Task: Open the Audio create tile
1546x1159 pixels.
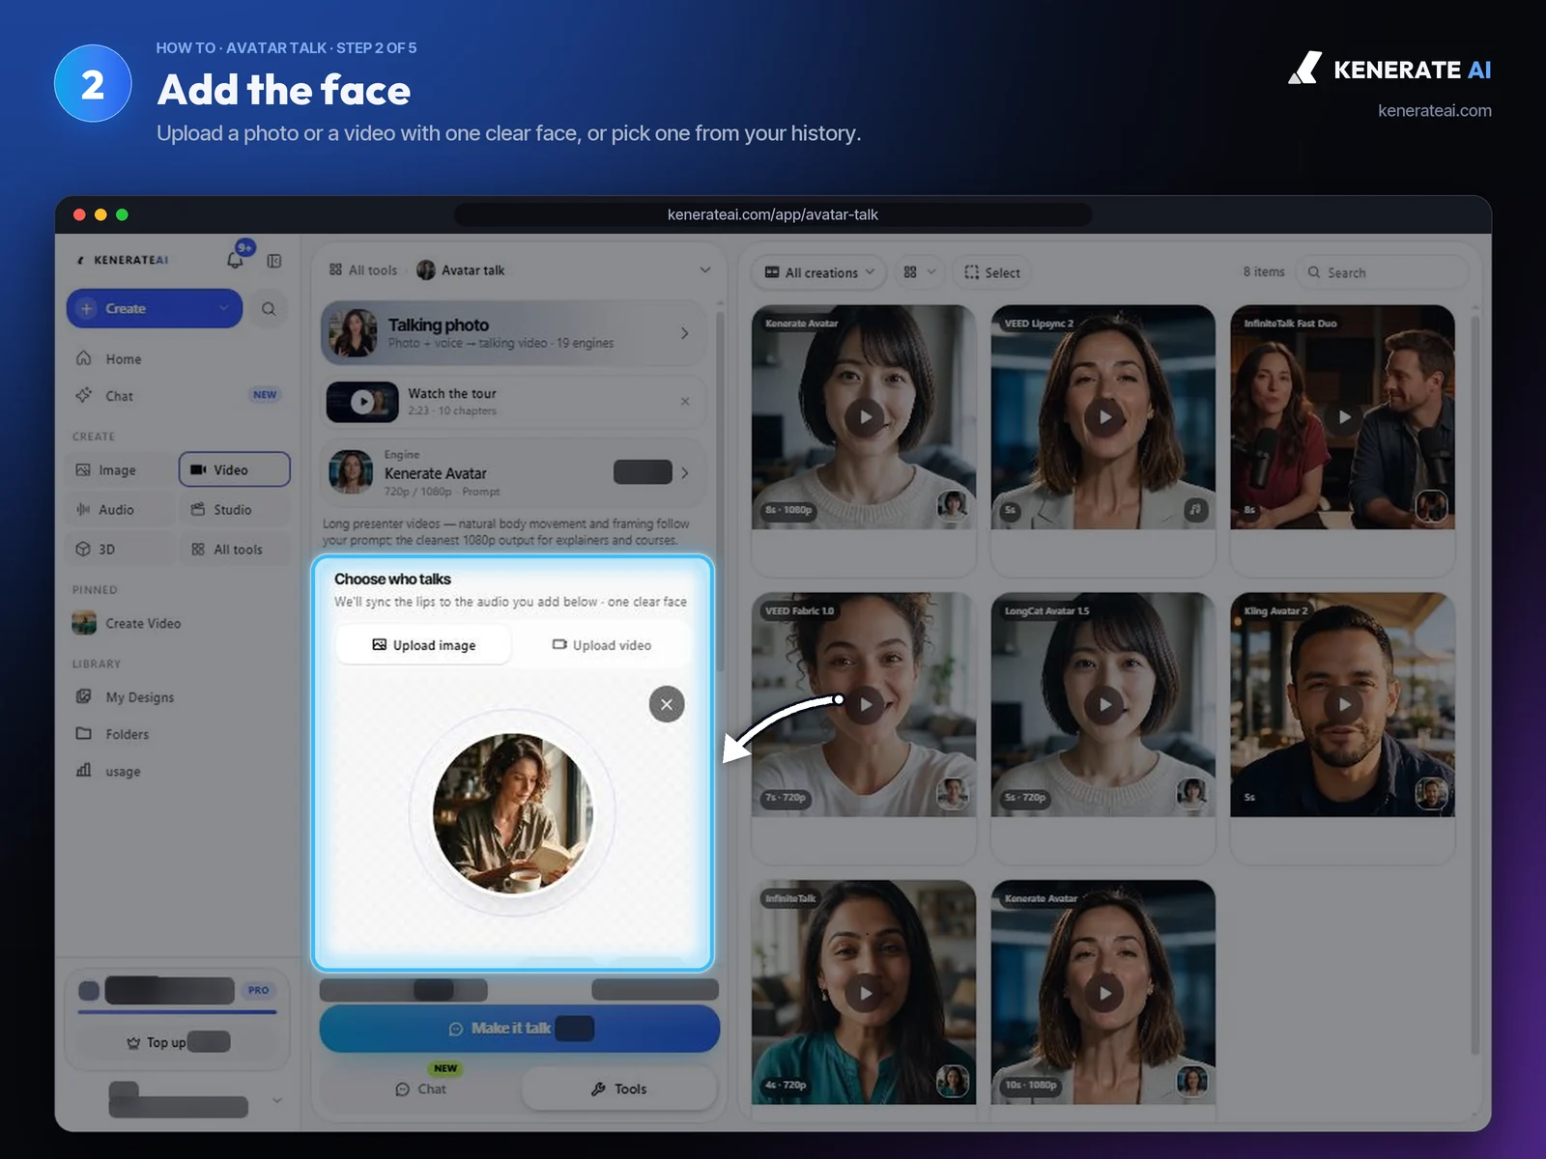Action: 120,509
